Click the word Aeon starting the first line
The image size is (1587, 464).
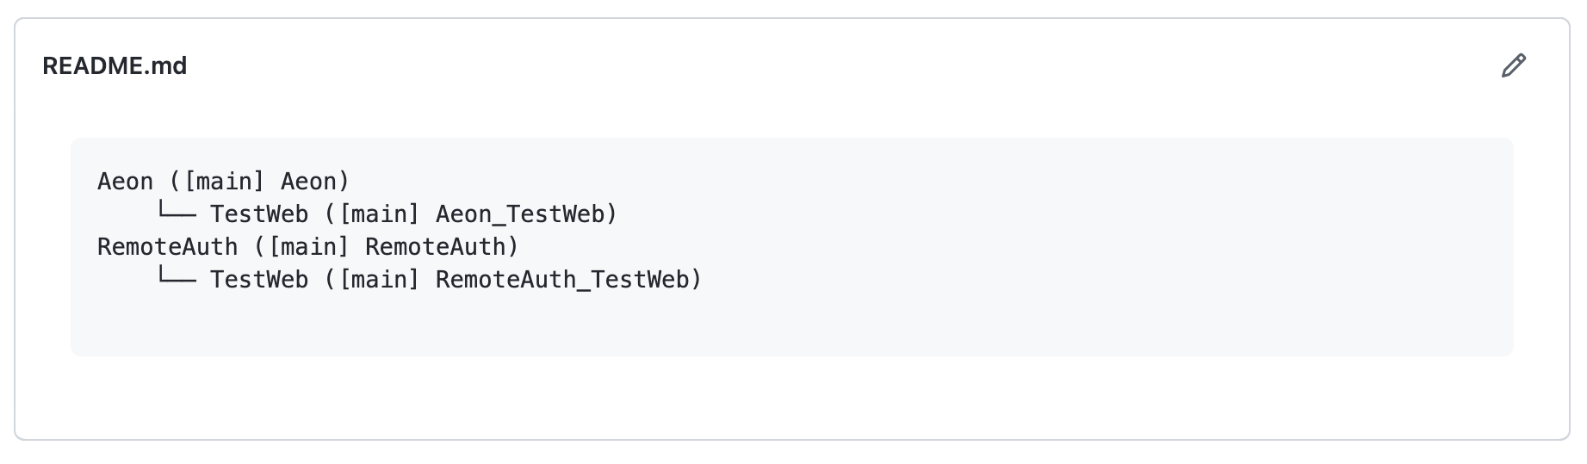(x=125, y=182)
